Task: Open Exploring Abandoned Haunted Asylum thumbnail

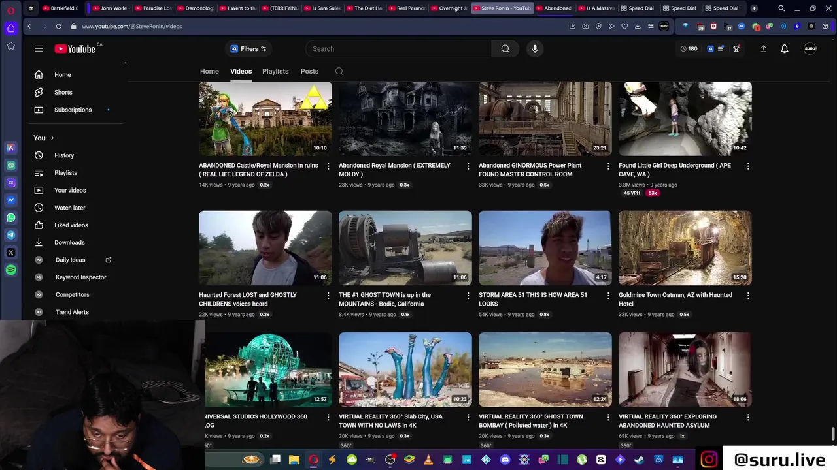Action: 685,369
